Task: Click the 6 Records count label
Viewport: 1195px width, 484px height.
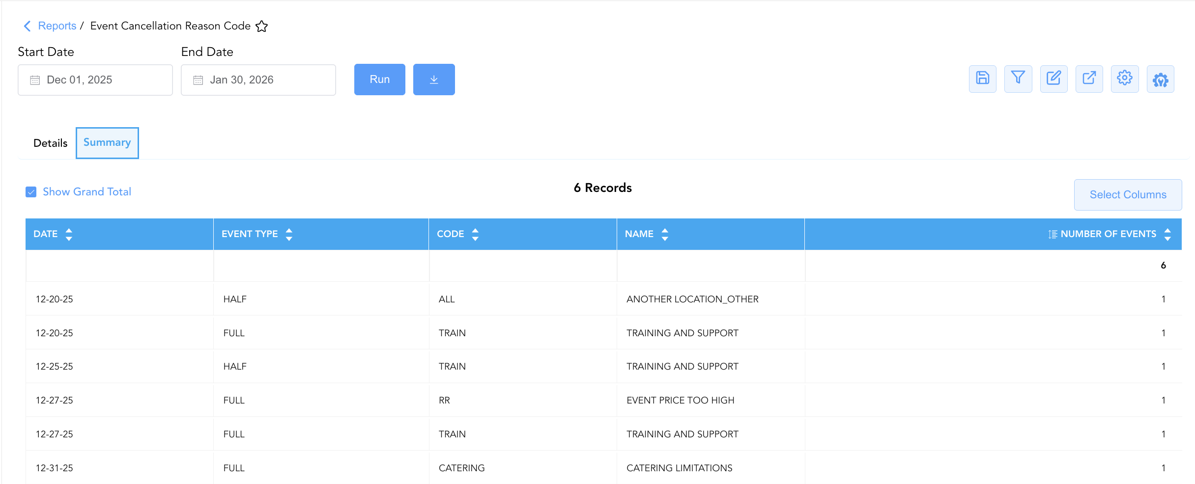Action: [x=603, y=188]
